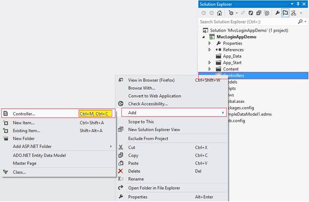Choose Convert to Web Application

(x=171, y=96)
